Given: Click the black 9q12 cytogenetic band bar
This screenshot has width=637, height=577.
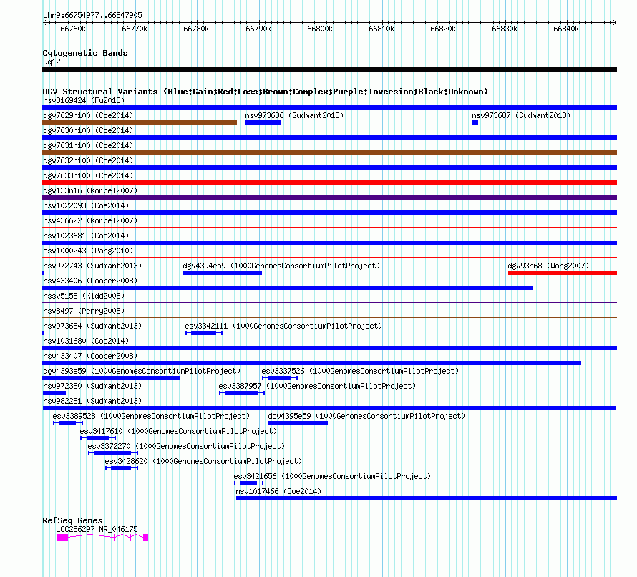Looking at the screenshot, I should (x=329, y=69).
